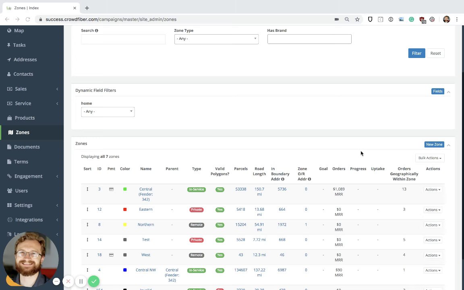Click the Search info icon

click(x=97, y=31)
